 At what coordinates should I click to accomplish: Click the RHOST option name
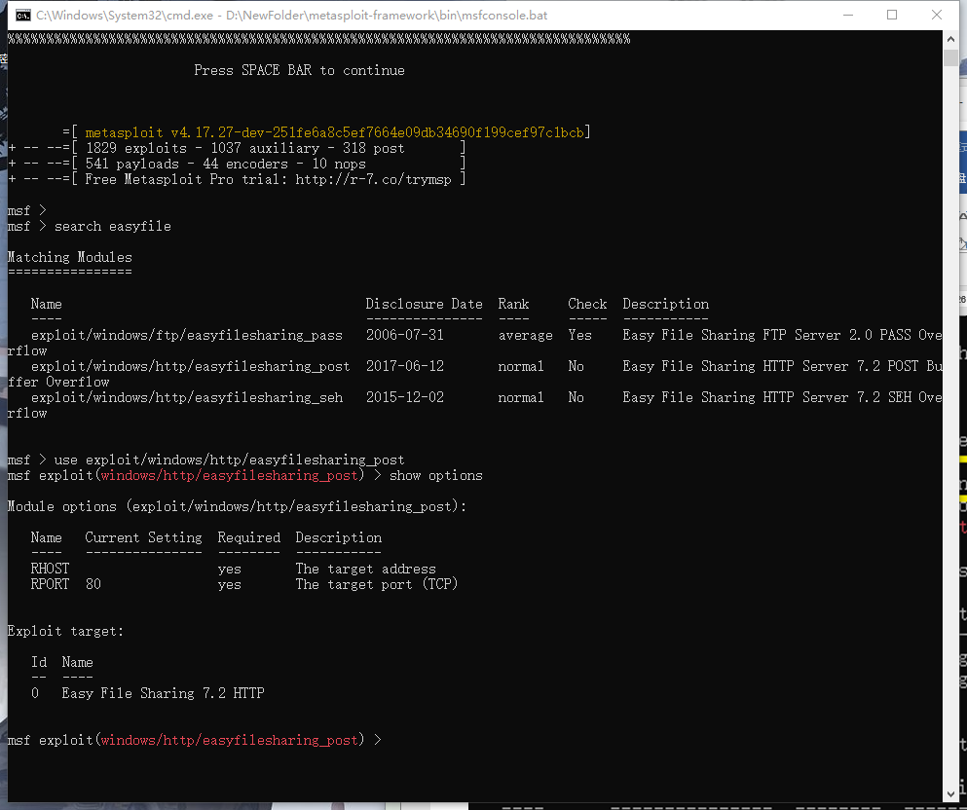point(50,569)
